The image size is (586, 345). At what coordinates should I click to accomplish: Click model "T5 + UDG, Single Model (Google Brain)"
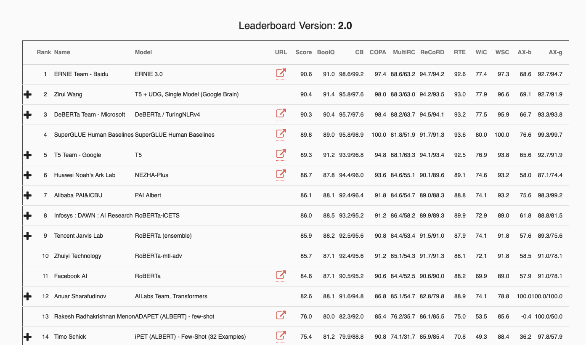(187, 94)
